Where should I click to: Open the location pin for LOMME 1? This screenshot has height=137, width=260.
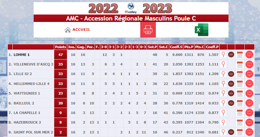pos(224,55)
